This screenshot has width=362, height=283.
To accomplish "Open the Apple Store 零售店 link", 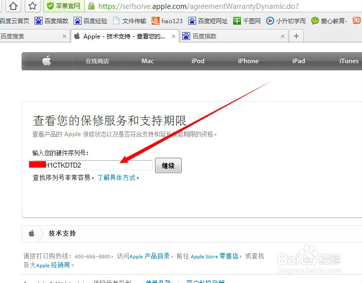I will [x=215, y=256].
